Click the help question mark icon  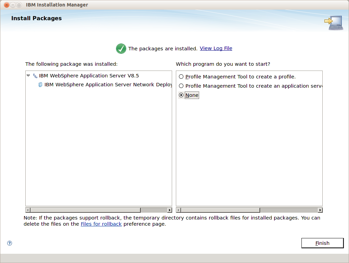(x=10, y=243)
